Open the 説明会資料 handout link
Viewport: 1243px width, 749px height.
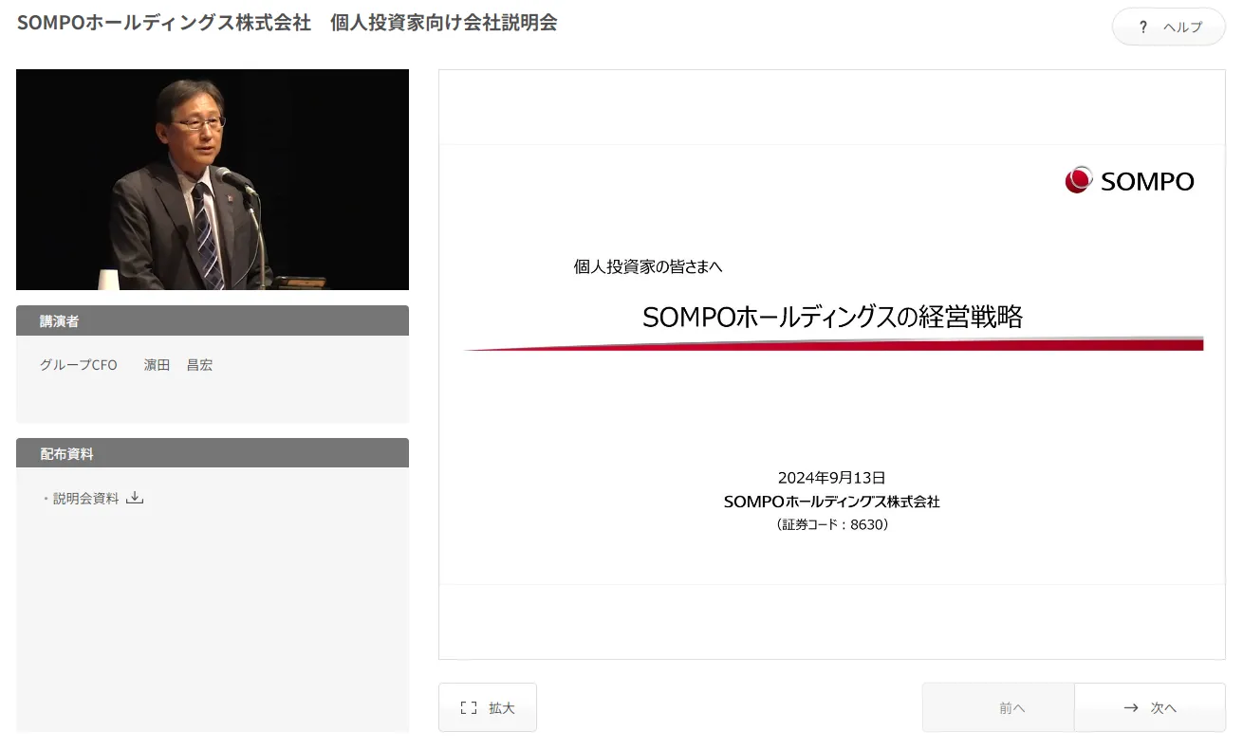(x=86, y=499)
